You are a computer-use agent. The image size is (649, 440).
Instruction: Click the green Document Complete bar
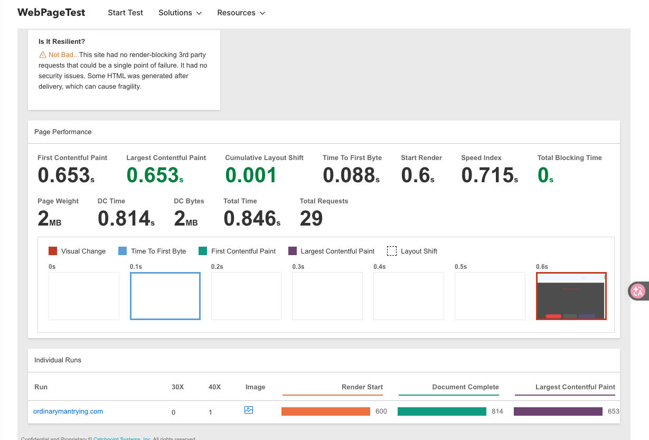(442, 411)
